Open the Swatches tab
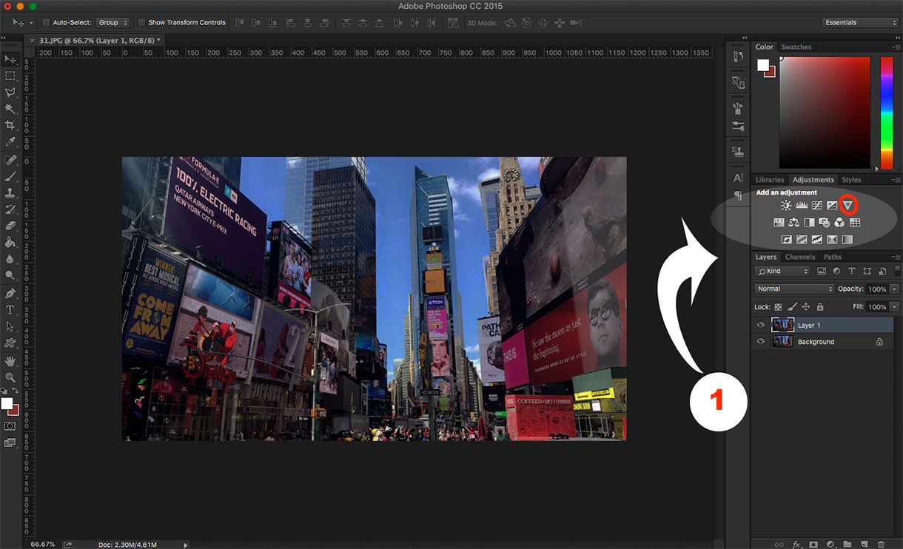903x549 pixels. (x=796, y=47)
